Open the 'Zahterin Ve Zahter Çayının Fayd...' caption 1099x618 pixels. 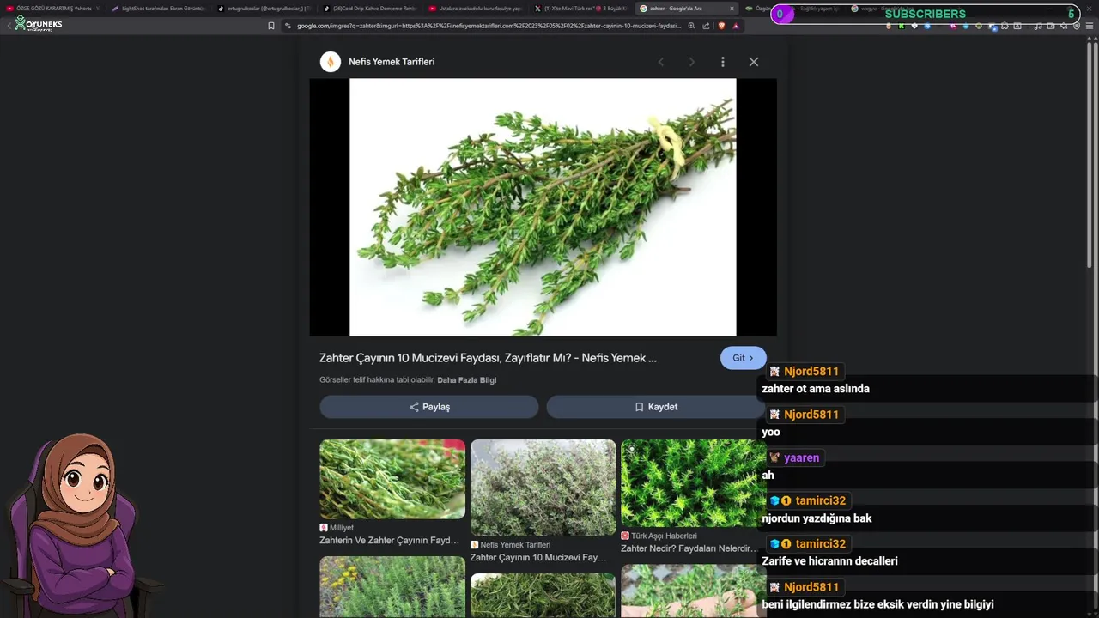[x=390, y=541]
